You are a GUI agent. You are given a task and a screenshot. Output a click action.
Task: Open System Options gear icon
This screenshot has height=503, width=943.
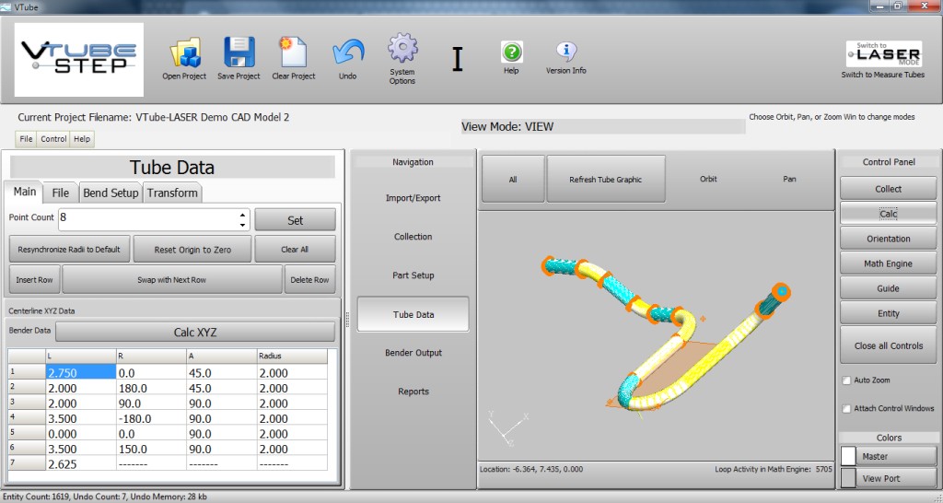402,49
